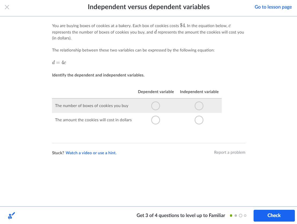
Task: Click the 'Dependent variable' column header
Action: pyautogui.click(x=156, y=92)
